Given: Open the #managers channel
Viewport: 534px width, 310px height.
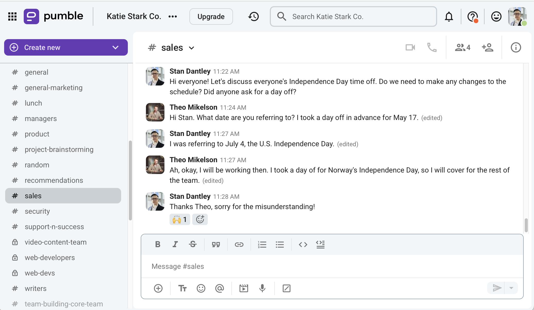Looking at the screenshot, I should click(x=41, y=118).
